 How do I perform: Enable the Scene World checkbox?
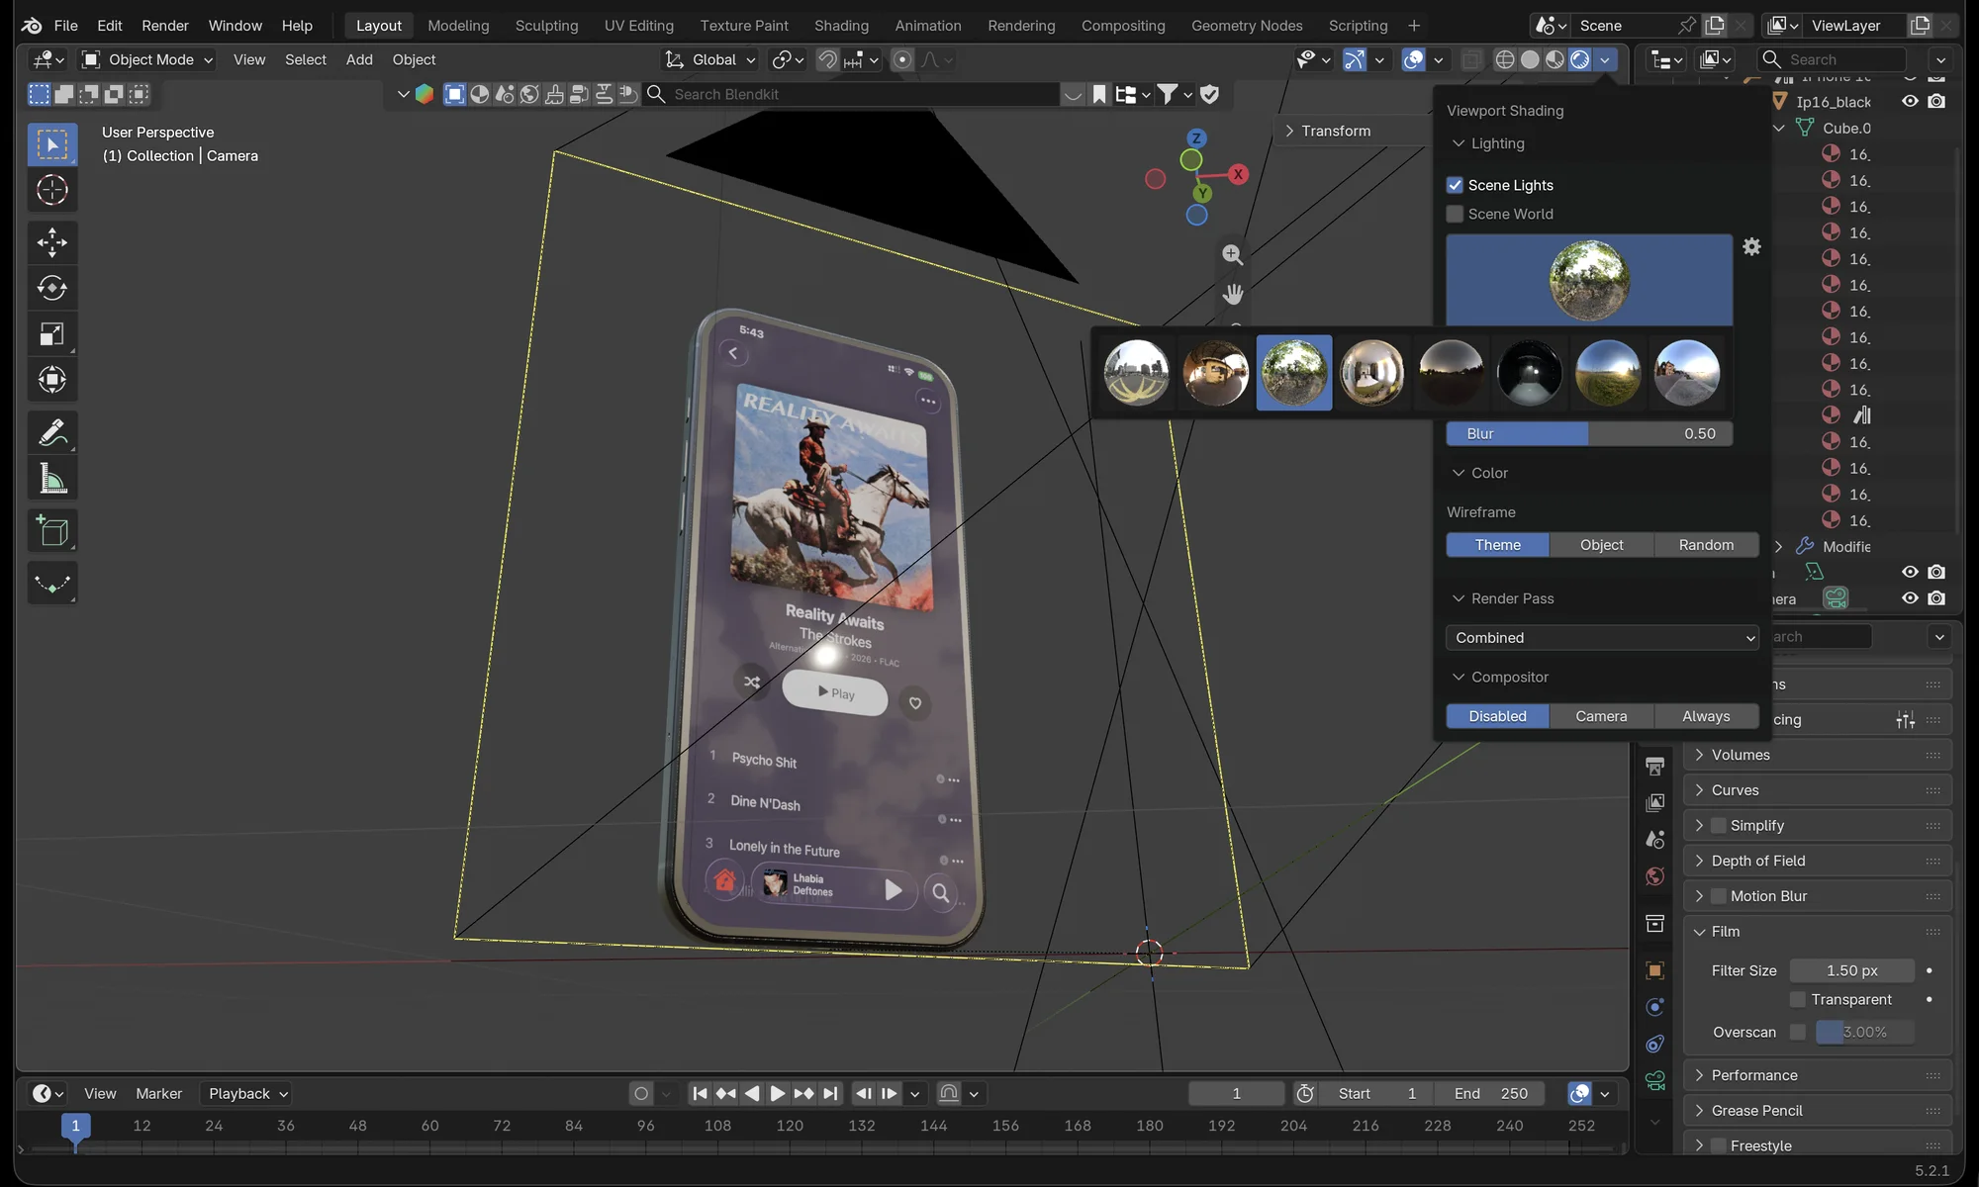[1455, 214]
